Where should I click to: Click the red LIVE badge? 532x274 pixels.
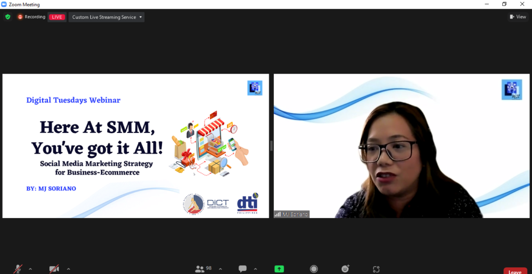pos(57,17)
